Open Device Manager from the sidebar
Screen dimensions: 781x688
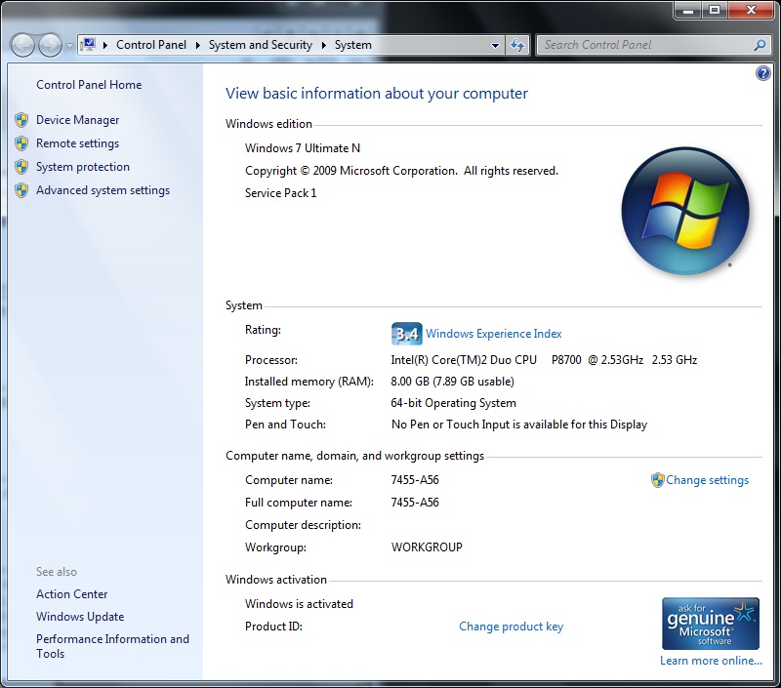77,120
